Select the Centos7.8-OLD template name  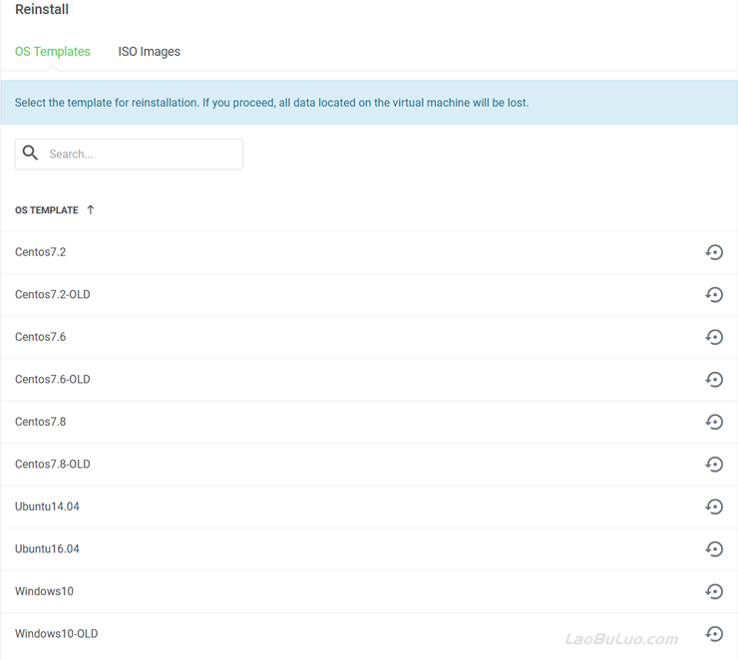coord(52,465)
